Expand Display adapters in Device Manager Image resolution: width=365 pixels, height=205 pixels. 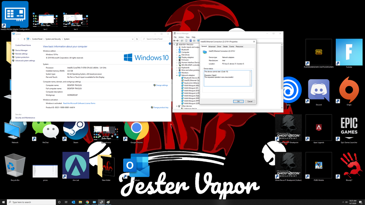tap(177, 57)
